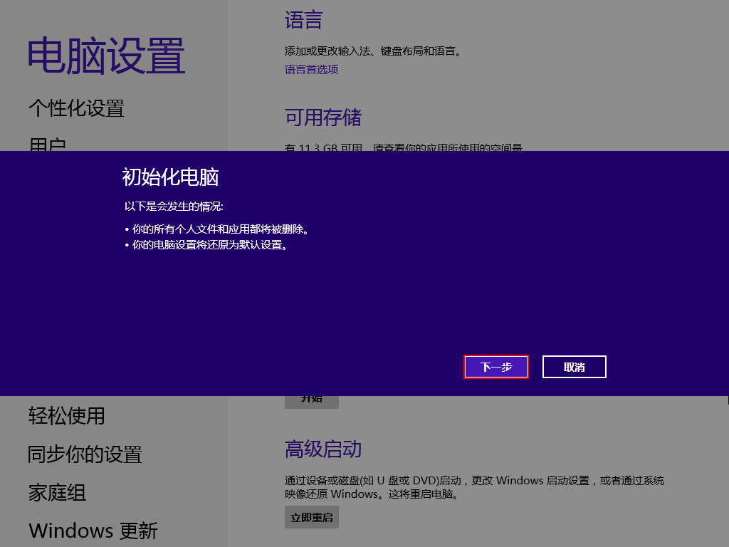Click the 电脑设置 page title

click(x=106, y=56)
